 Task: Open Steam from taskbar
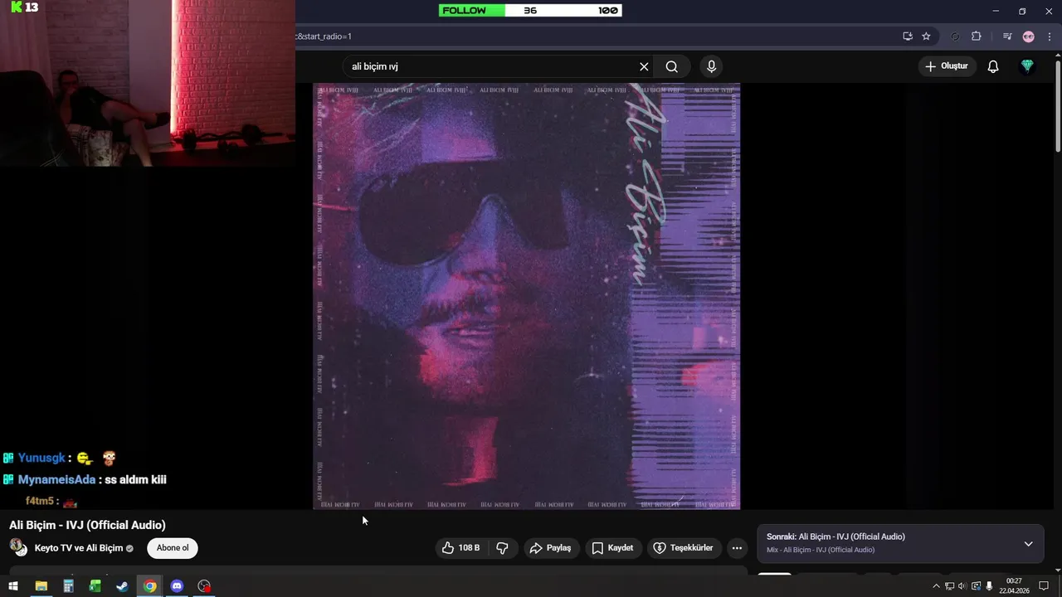pyautogui.click(x=122, y=586)
